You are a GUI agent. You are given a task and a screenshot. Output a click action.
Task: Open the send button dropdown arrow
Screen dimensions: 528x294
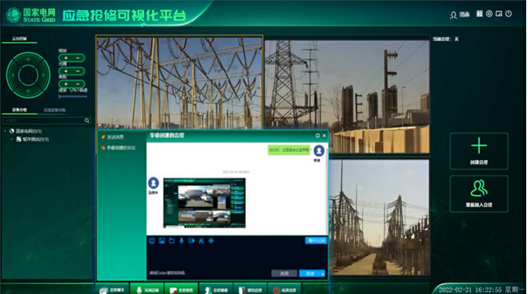[323, 274]
